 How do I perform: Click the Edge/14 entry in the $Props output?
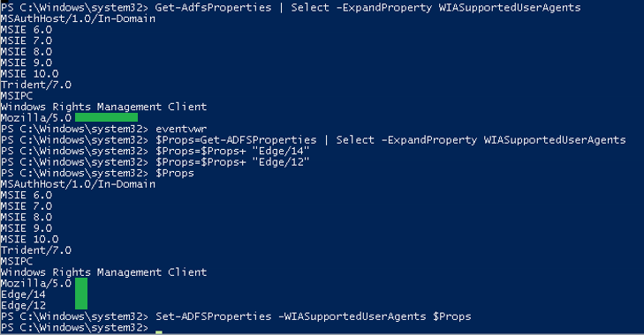[x=24, y=294]
